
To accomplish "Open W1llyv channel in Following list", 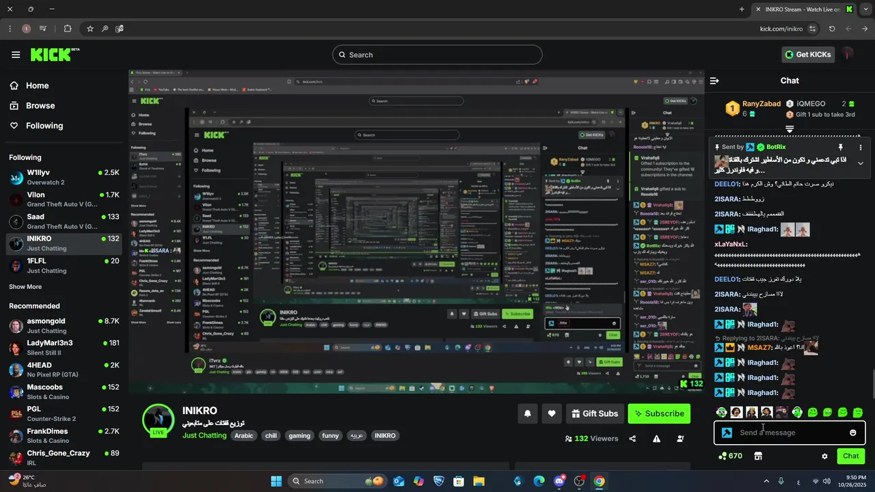I will click(x=64, y=178).
